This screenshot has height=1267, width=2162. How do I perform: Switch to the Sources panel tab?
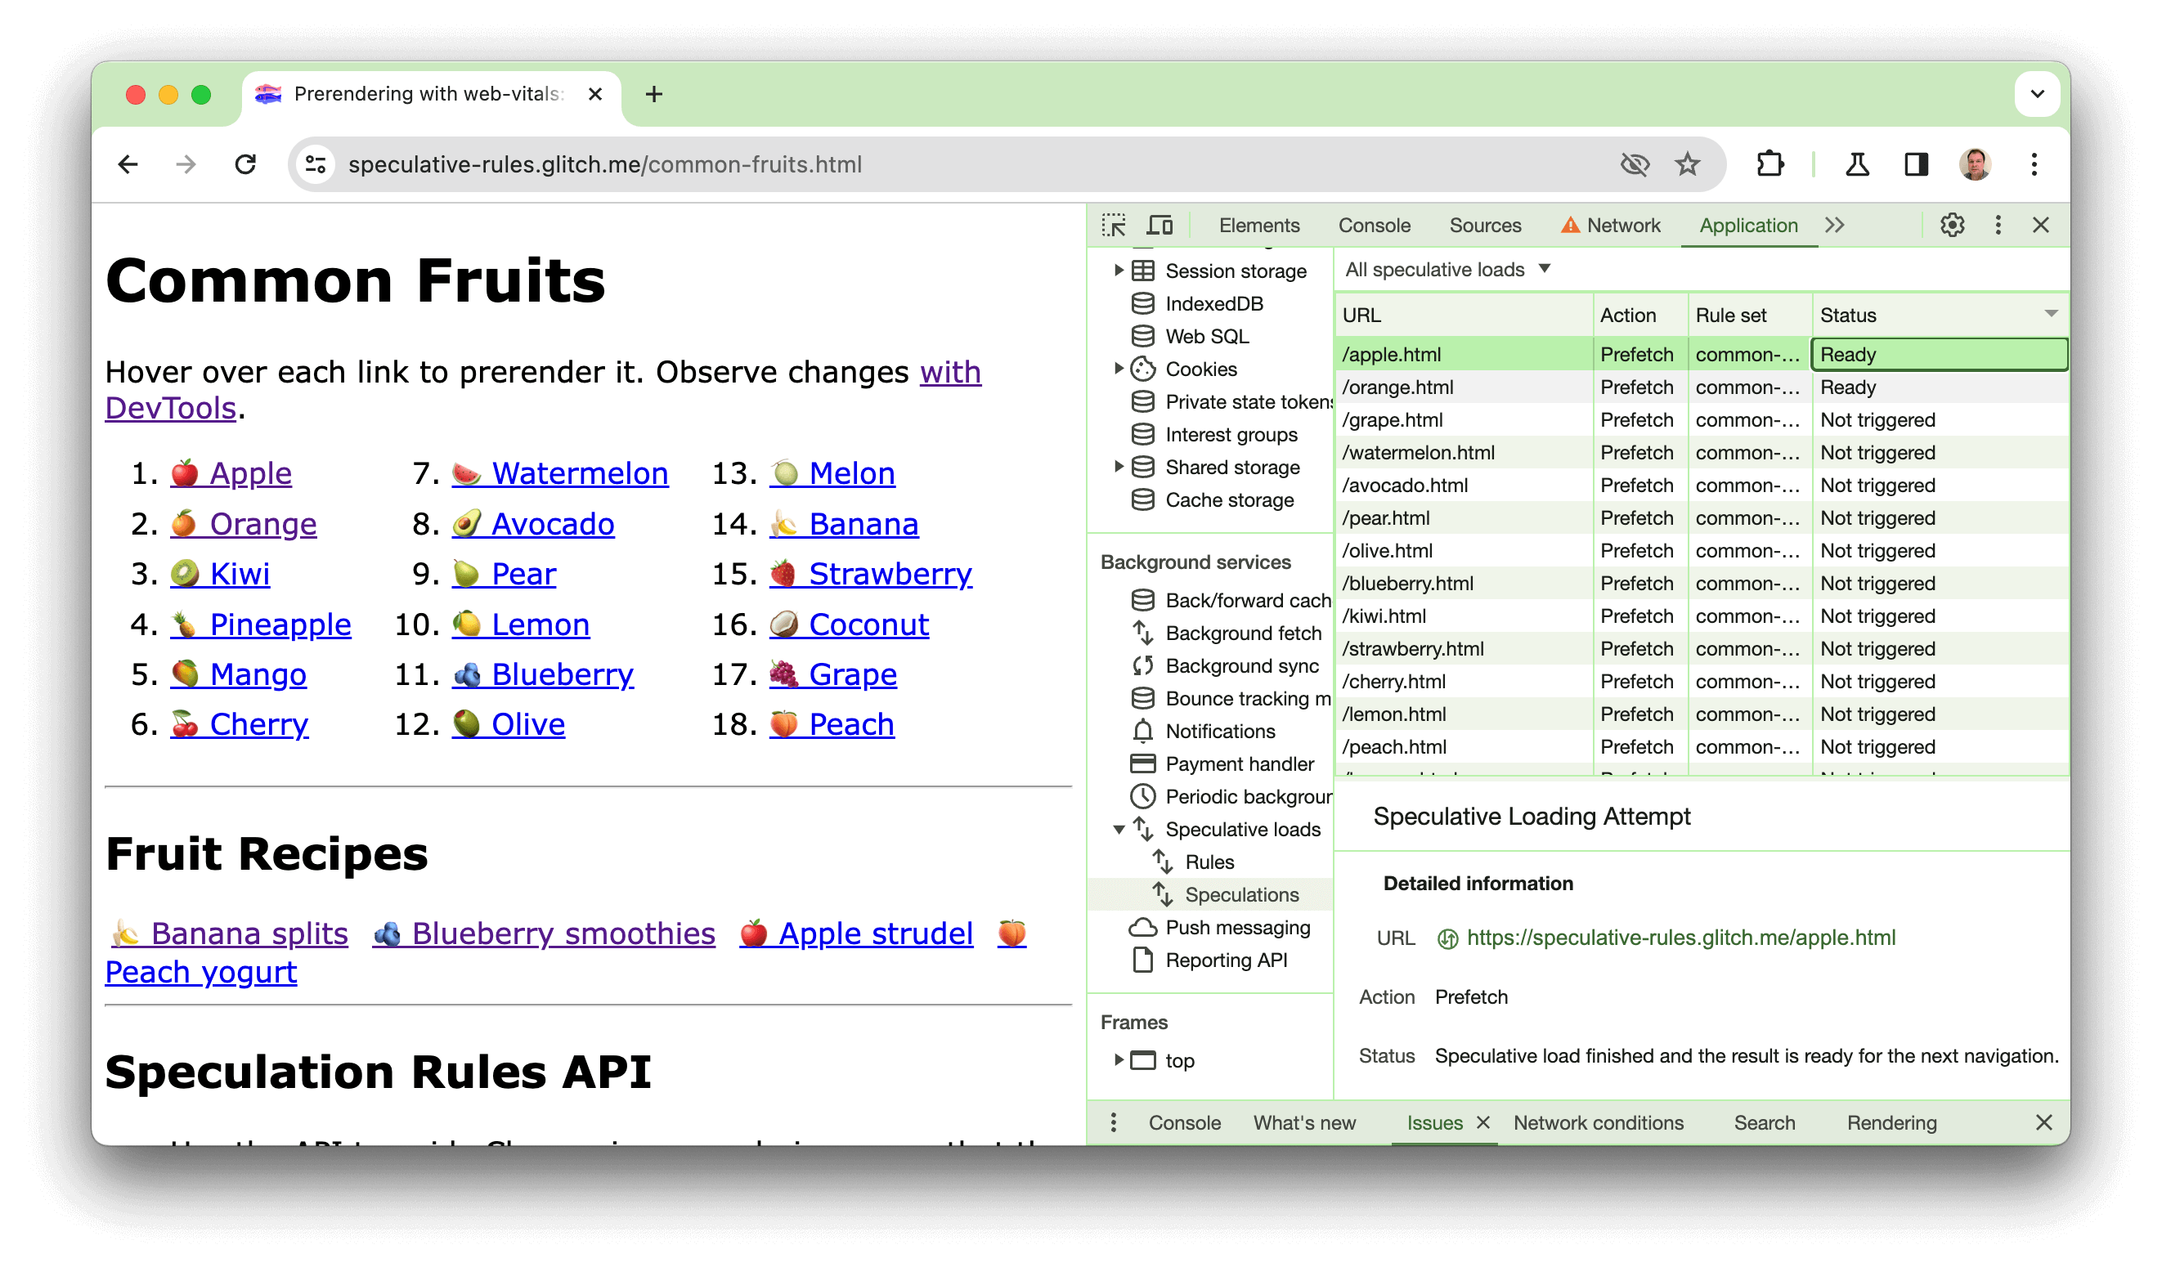(x=1485, y=225)
